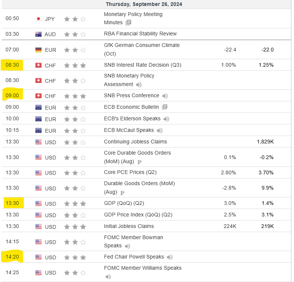Viewport: 294px width, 282px height.
Task: Click the document icon next to ECB Economic Bulletin
Action: tap(165, 107)
